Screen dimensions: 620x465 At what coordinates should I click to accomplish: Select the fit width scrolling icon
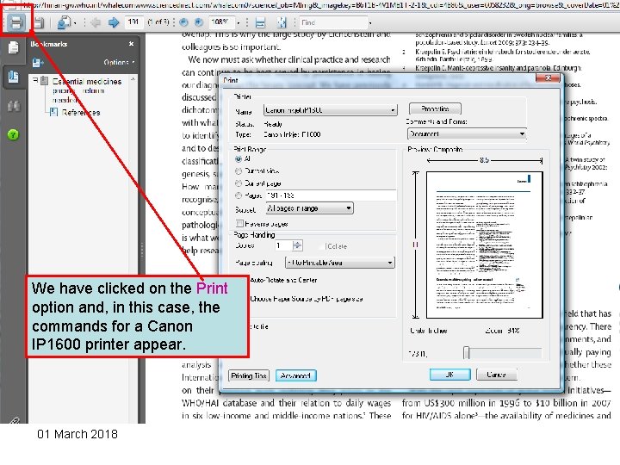tap(260, 23)
